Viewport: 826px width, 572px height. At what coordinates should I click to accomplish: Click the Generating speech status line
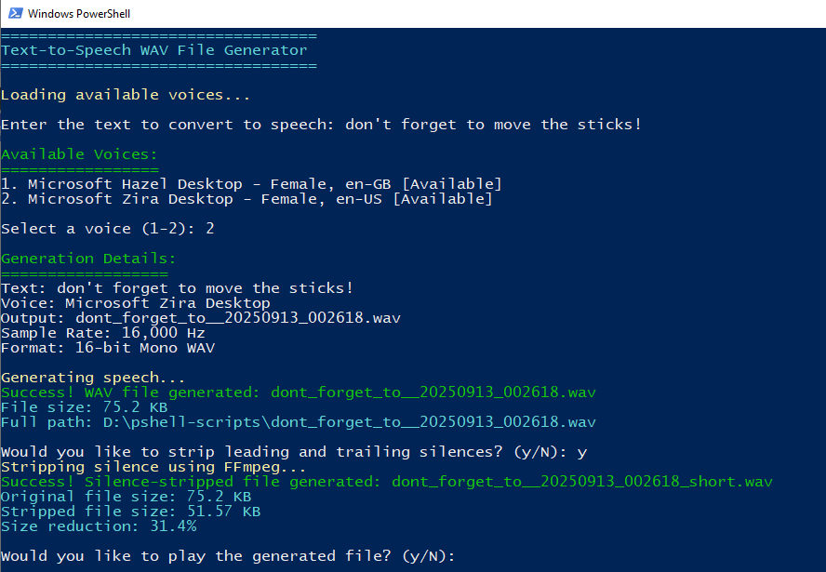[x=93, y=378]
